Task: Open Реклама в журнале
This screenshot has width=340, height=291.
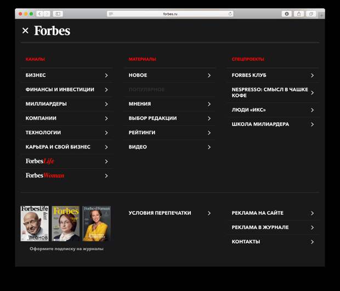Action: [273, 227]
